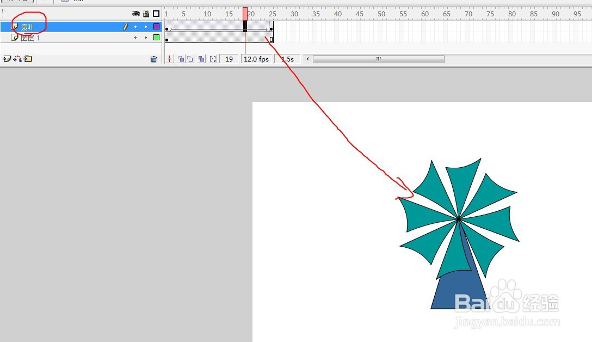The height and width of the screenshot is (342, 592).
Task: Click the 扇叶 layer page icon
Action: click(x=15, y=26)
